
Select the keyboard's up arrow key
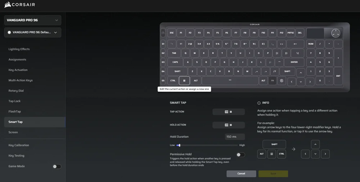tap(301, 73)
